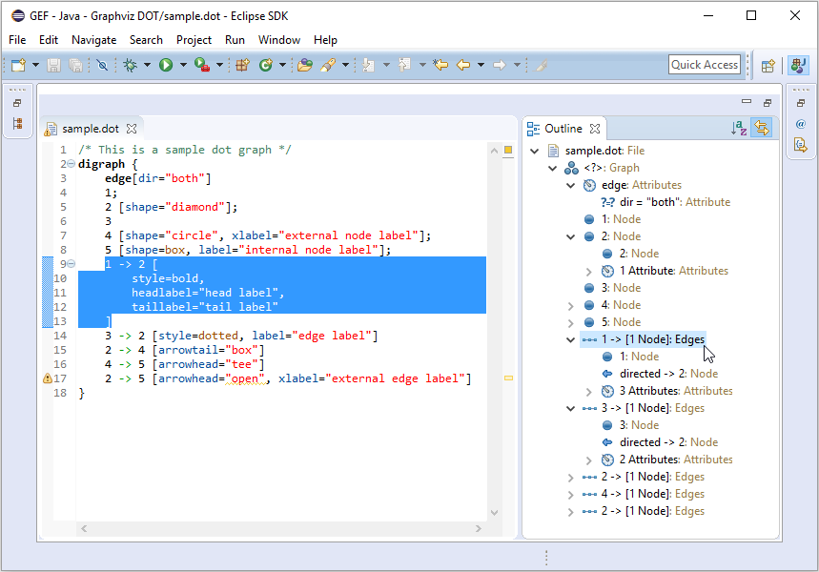
Task: Collapse the sample.dot: File tree node
Action: click(x=534, y=151)
